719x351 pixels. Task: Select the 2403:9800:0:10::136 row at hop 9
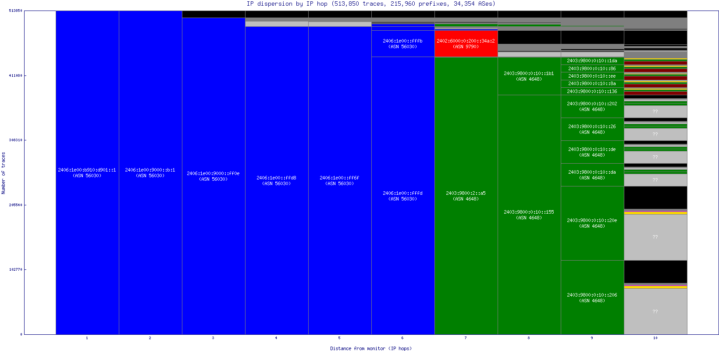coord(592,91)
